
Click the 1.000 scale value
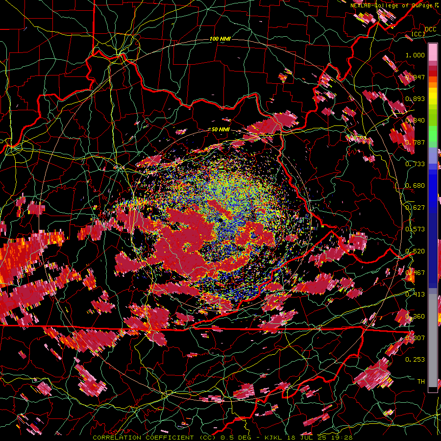(415, 55)
